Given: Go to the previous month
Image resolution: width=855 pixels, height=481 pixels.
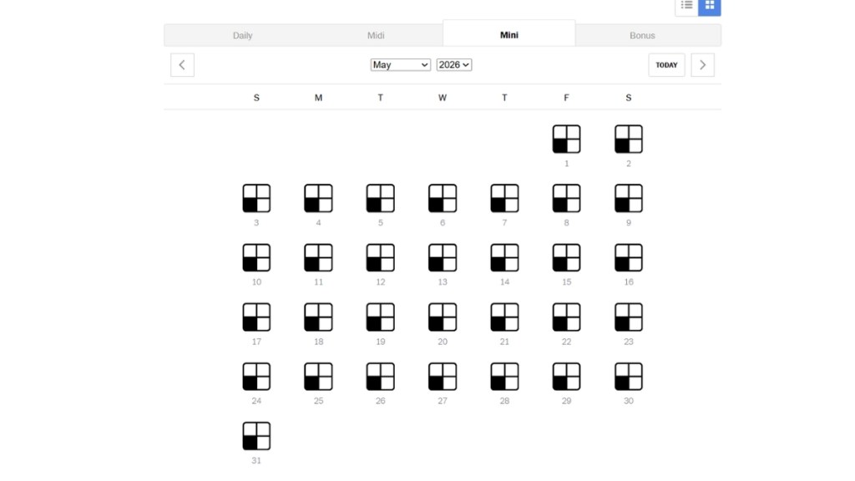Looking at the screenshot, I should tap(182, 65).
